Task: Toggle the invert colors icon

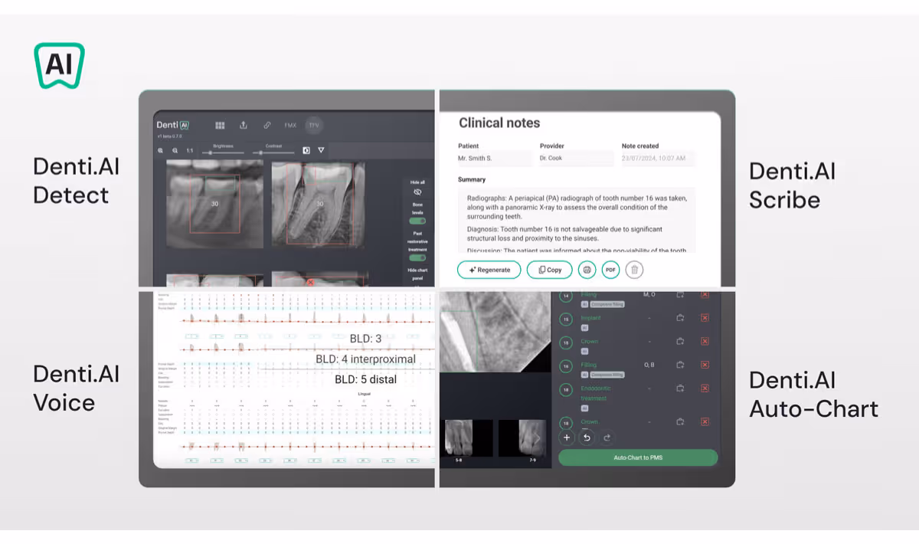Action: coord(306,150)
